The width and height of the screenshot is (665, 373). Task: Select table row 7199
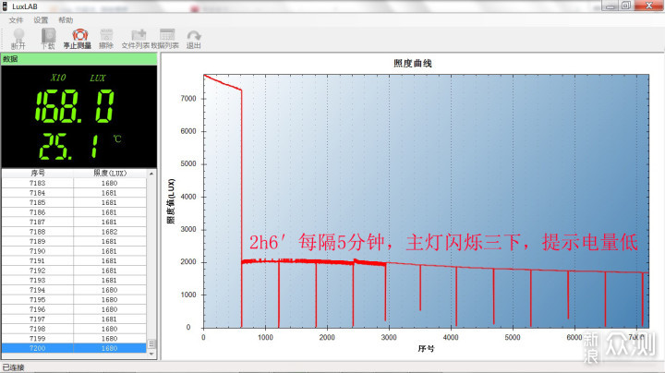[74, 339]
